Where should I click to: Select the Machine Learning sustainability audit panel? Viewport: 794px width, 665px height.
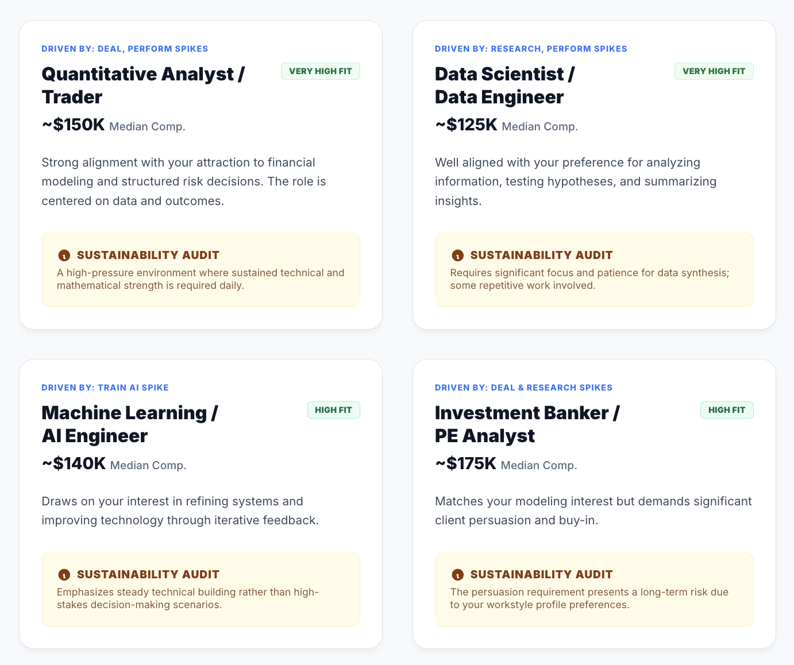[201, 590]
